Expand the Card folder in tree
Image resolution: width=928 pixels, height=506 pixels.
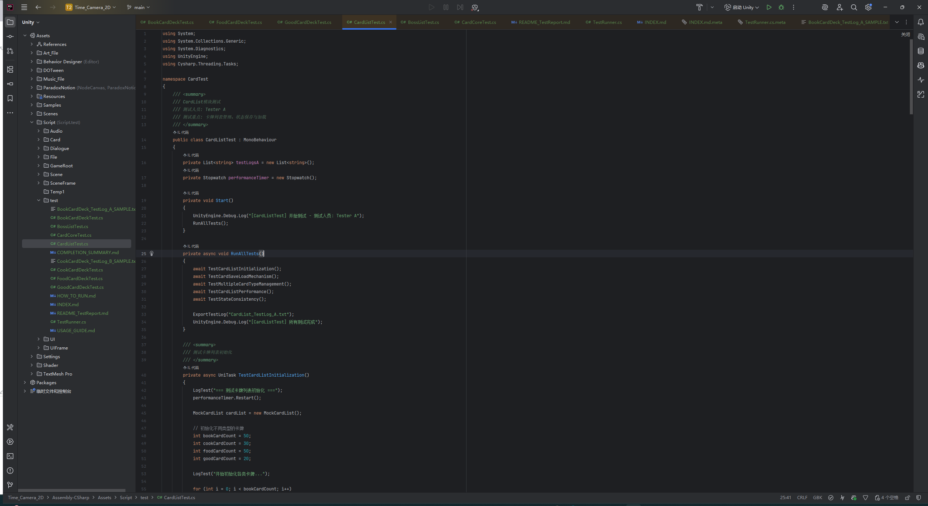click(39, 140)
